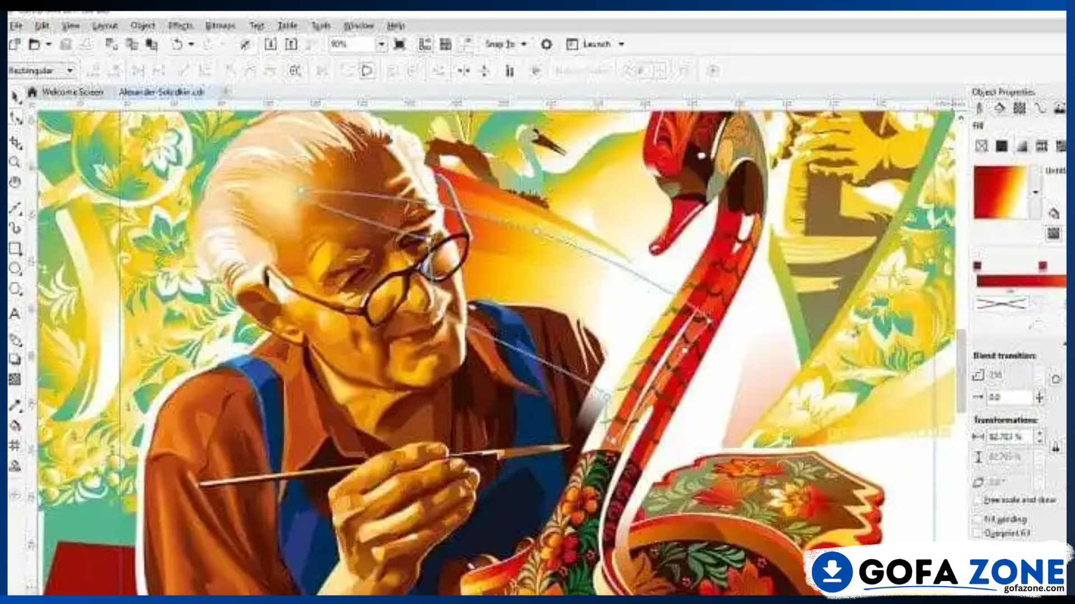The height and width of the screenshot is (604, 1075).
Task: Open the File menu
Action: tap(16, 26)
